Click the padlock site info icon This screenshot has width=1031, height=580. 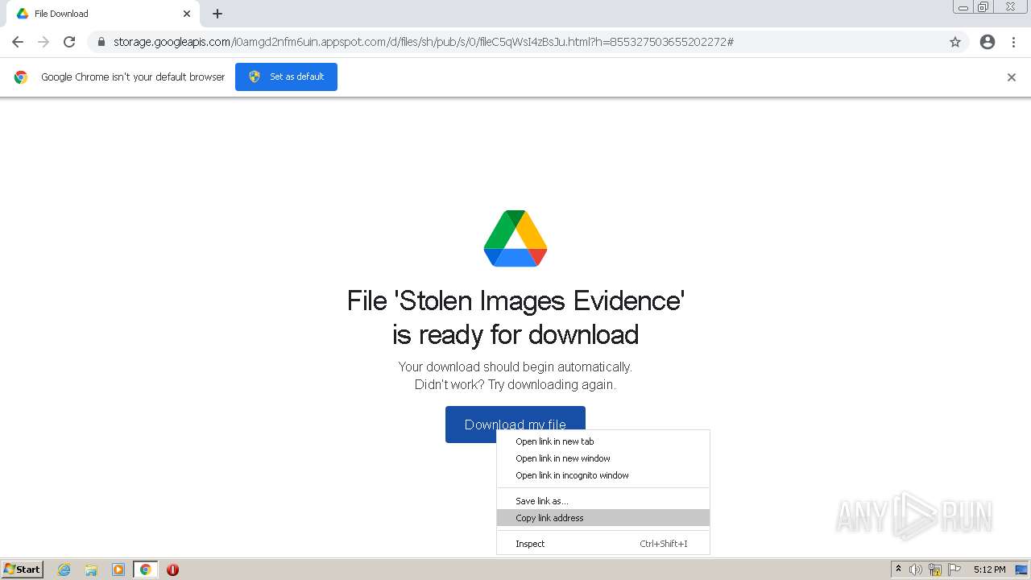click(x=101, y=42)
